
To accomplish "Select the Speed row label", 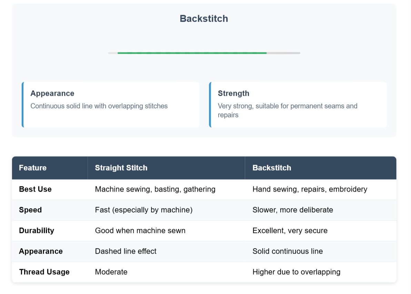I will (x=30, y=210).
